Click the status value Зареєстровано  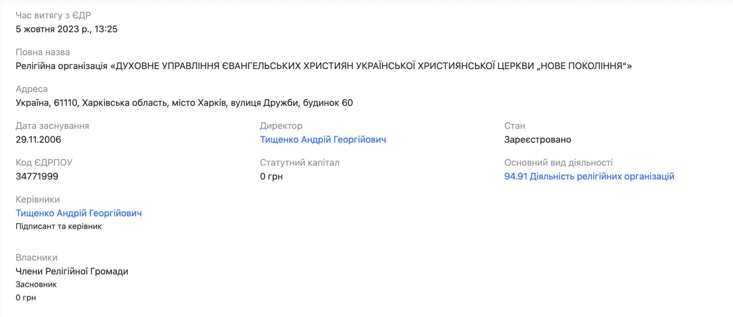click(537, 140)
